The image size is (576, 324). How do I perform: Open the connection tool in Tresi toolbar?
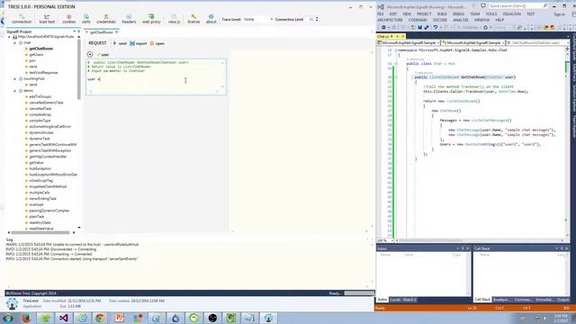tap(22, 19)
